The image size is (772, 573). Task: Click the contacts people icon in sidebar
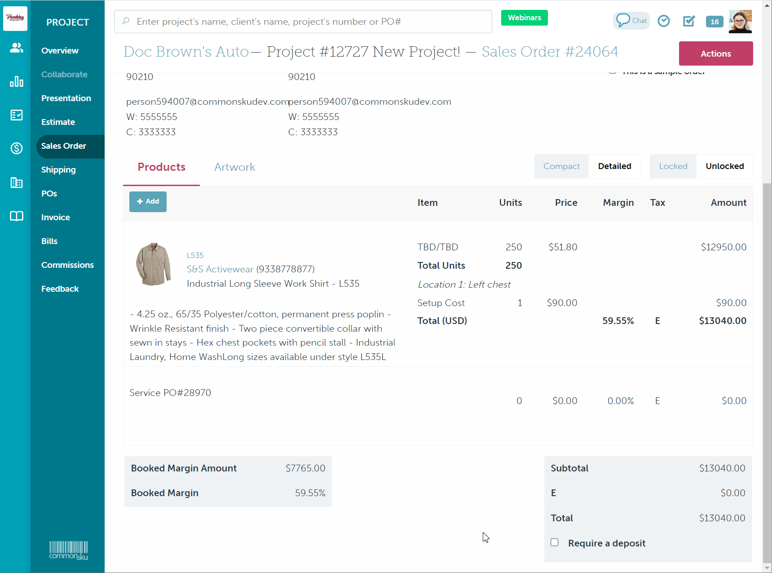17,48
